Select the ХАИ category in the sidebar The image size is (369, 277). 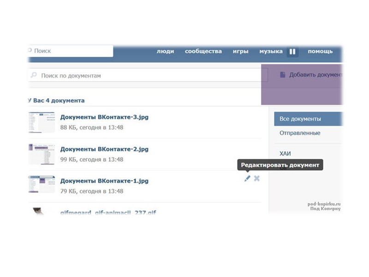285,154
